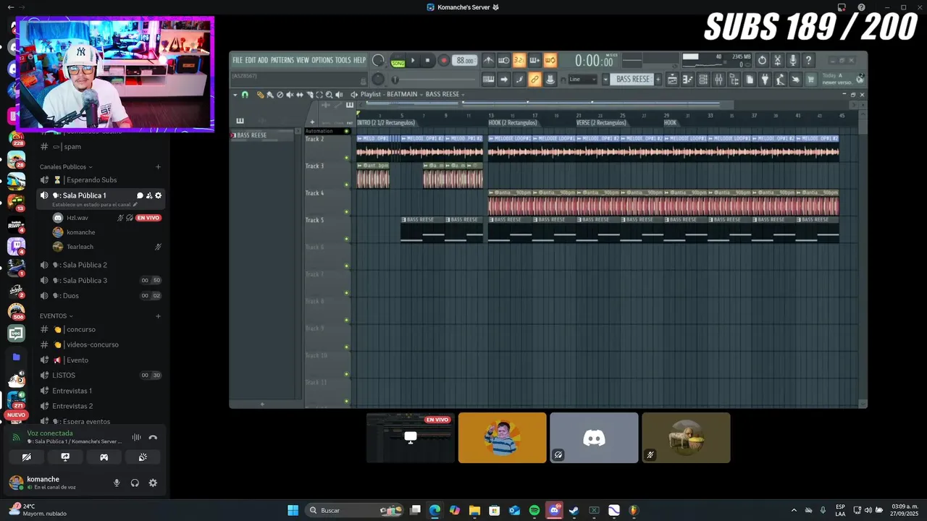This screenshot has height=521, width=927.
Task: Select the Zoom magnifier tool in Playlist
Action: click(329, 95)
